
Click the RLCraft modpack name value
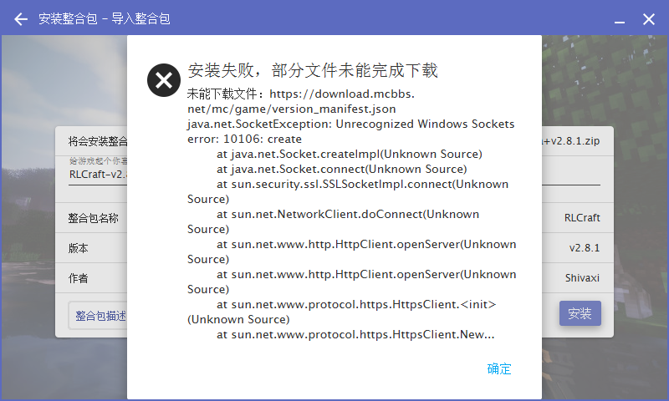point(582,218)
